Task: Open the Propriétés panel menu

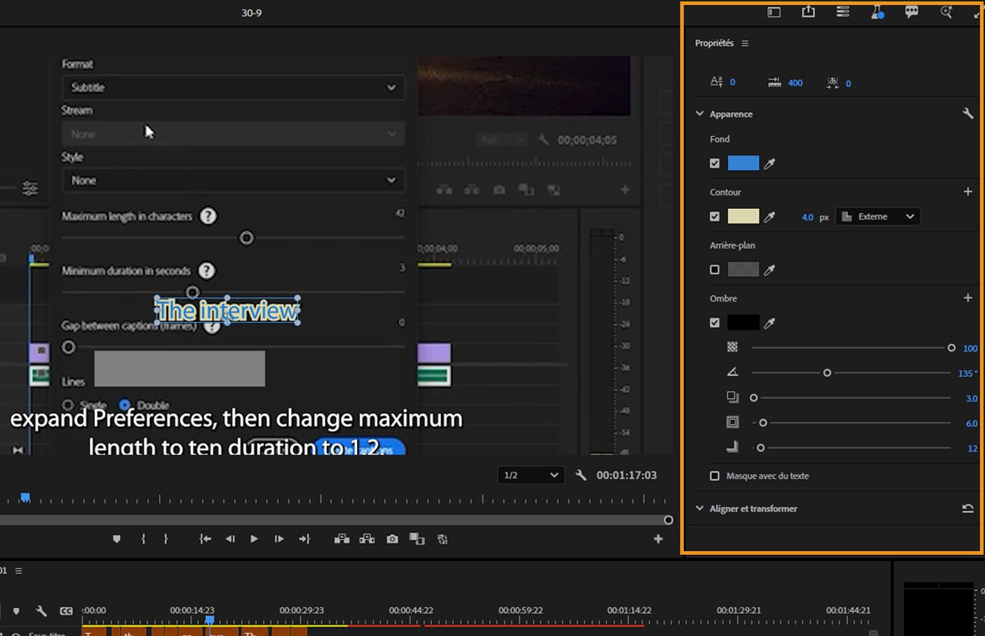Action: [745, 43]
